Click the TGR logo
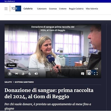Image resolution: width=111 pixels, height=111 pixels. [16, 9]
